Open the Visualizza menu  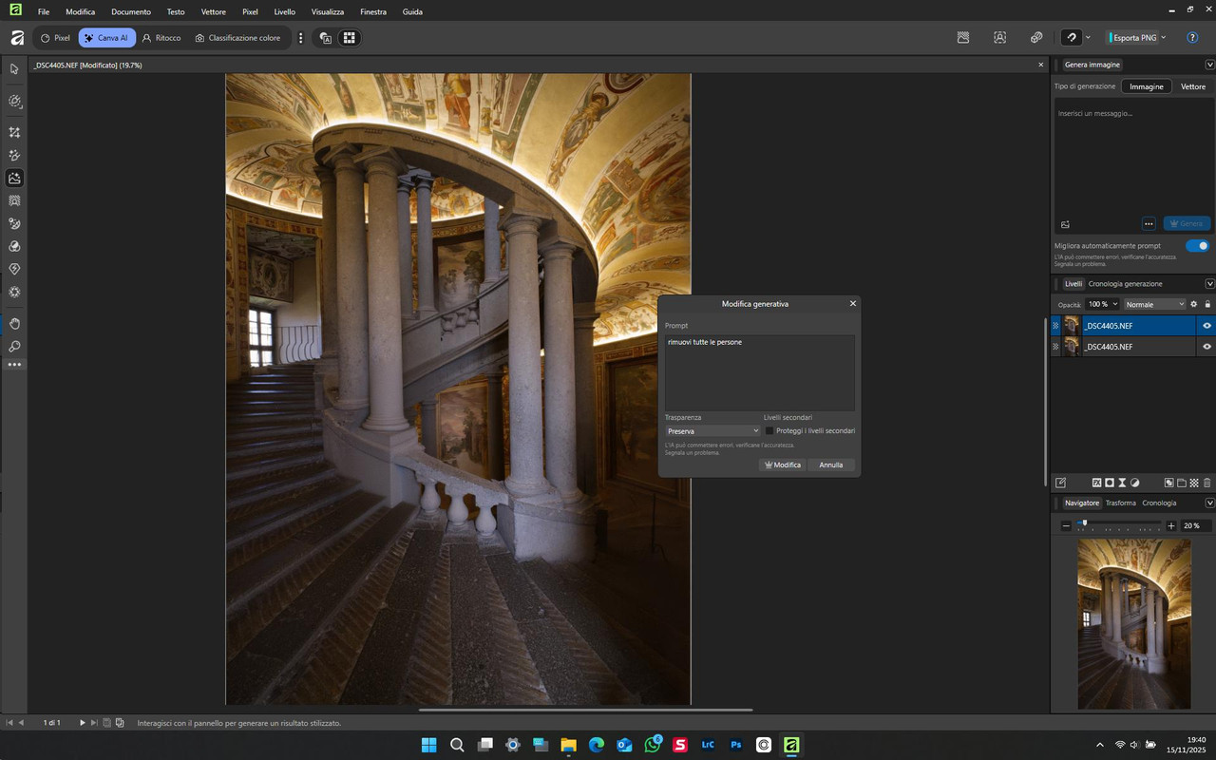click(x=328, y=11)
